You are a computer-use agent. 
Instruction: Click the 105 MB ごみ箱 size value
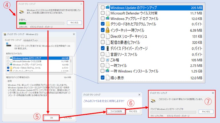(x=197, y=60)
